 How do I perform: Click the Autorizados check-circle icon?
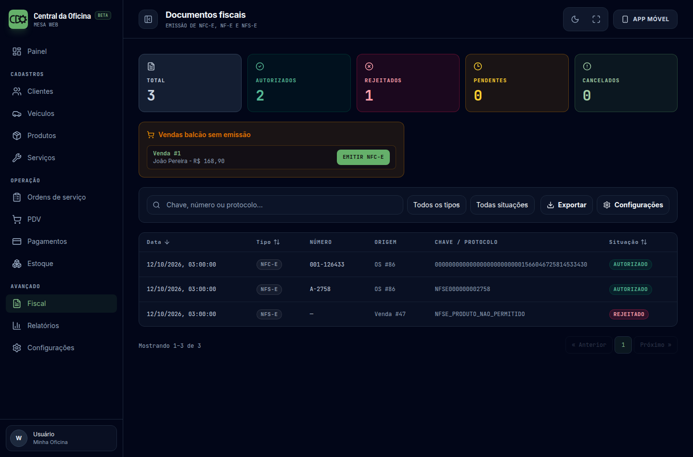tap(260, 66)
